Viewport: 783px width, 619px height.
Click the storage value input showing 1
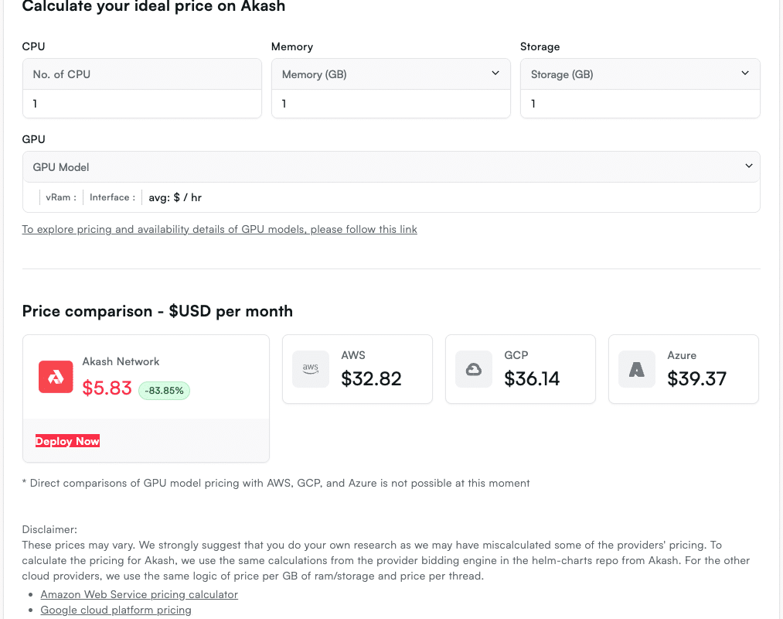tap(640, 104)
